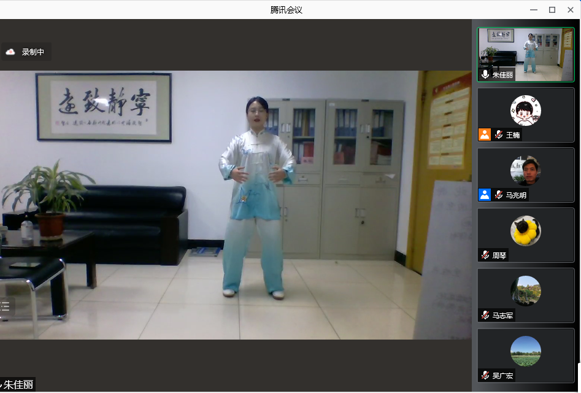Click the 录制中 recording status label
The height and width of the screenshot is (393, 581).
(x=33, y=52)
